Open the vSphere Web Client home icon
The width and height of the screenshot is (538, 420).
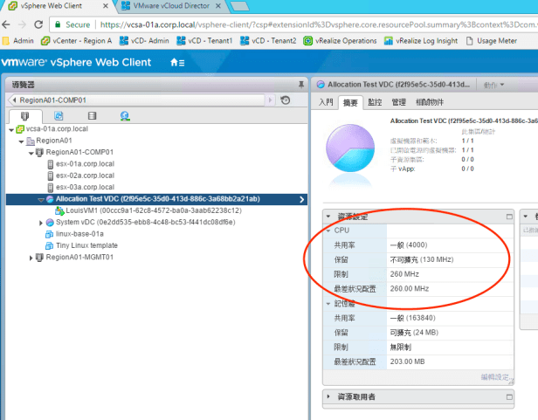[x=176, y=62]
